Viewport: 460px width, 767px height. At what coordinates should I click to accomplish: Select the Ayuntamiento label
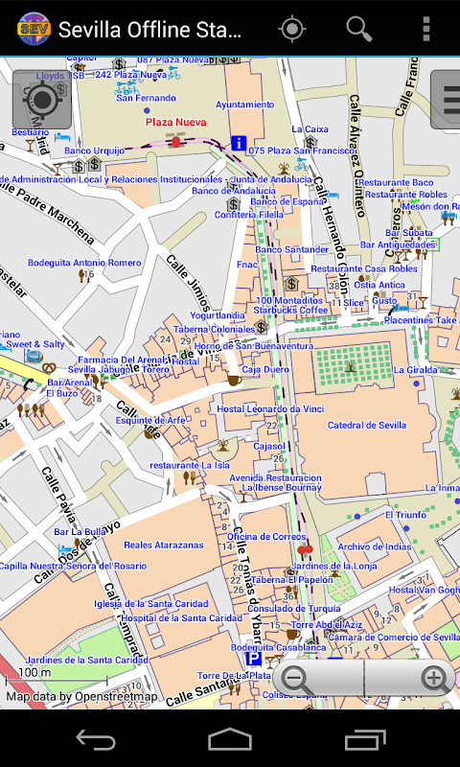point(245,105)
